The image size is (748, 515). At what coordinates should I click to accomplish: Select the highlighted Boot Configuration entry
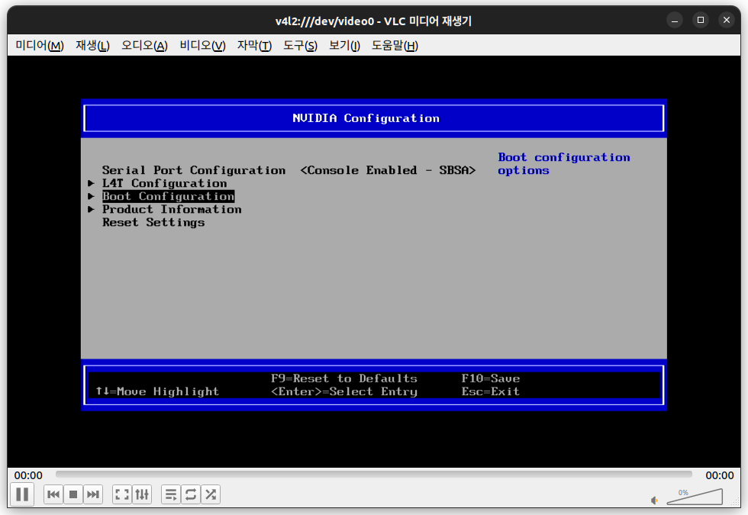point(169,197)
